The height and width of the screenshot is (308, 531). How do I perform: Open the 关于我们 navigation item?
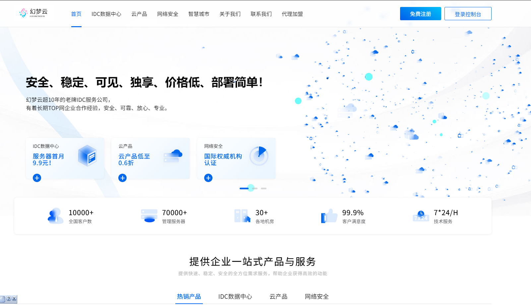230,14
